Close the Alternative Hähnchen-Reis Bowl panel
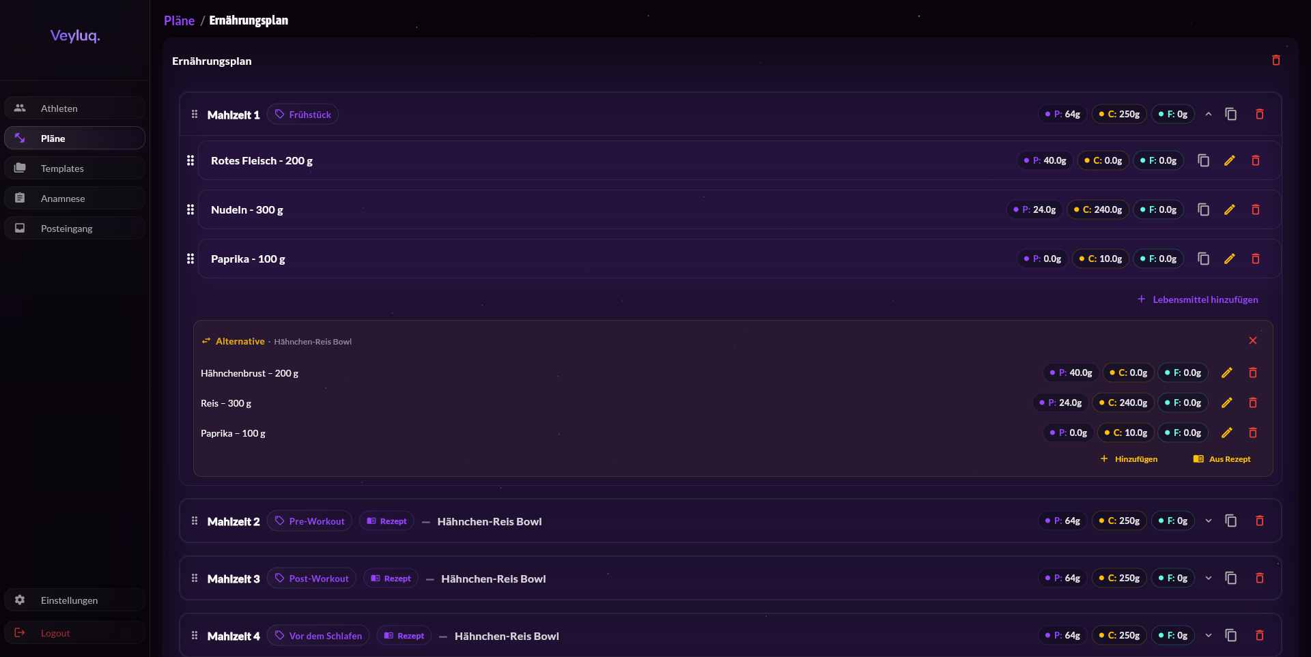 1252,341
